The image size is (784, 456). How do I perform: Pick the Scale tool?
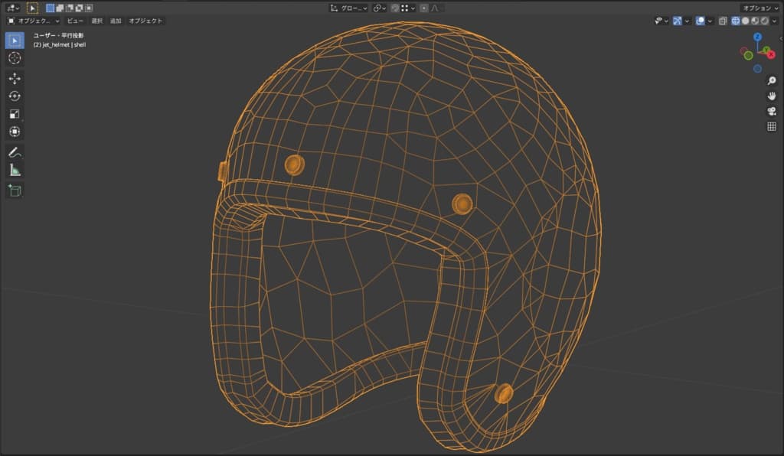[15, 114]
